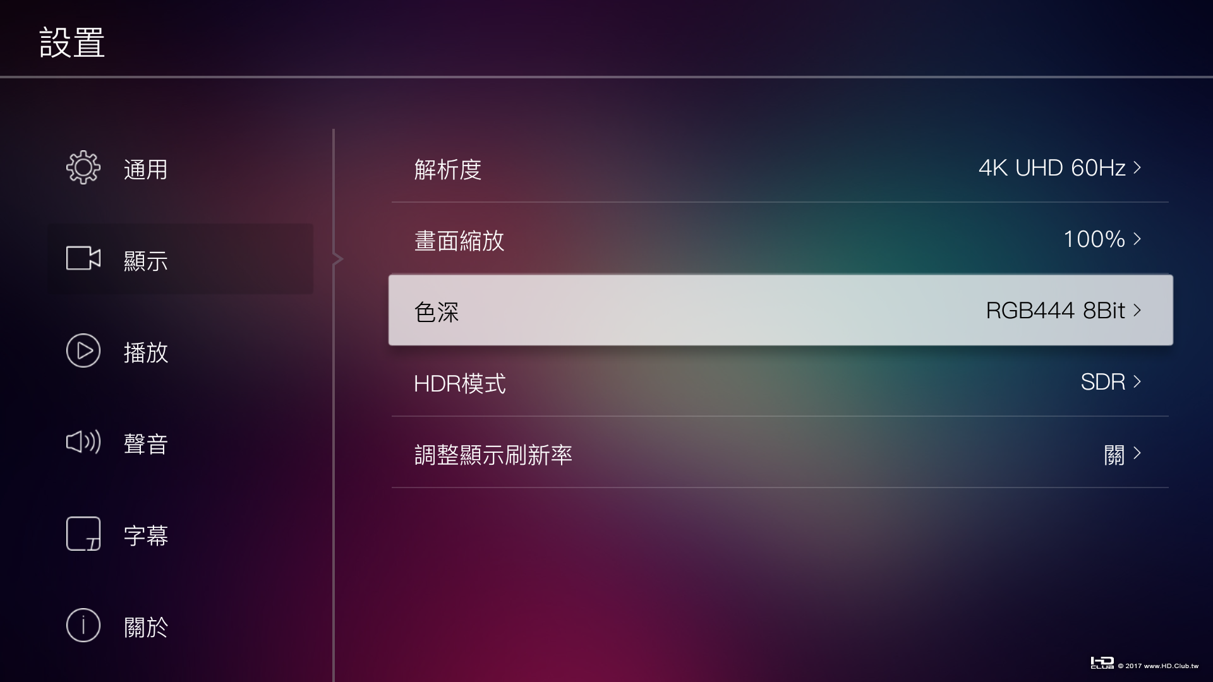Choose the HDR模式 setting row label

460,383
